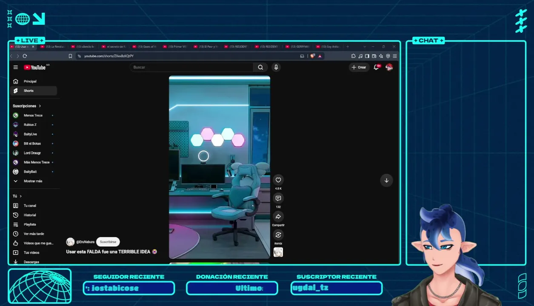Open Tu canal

click(33, 206)
